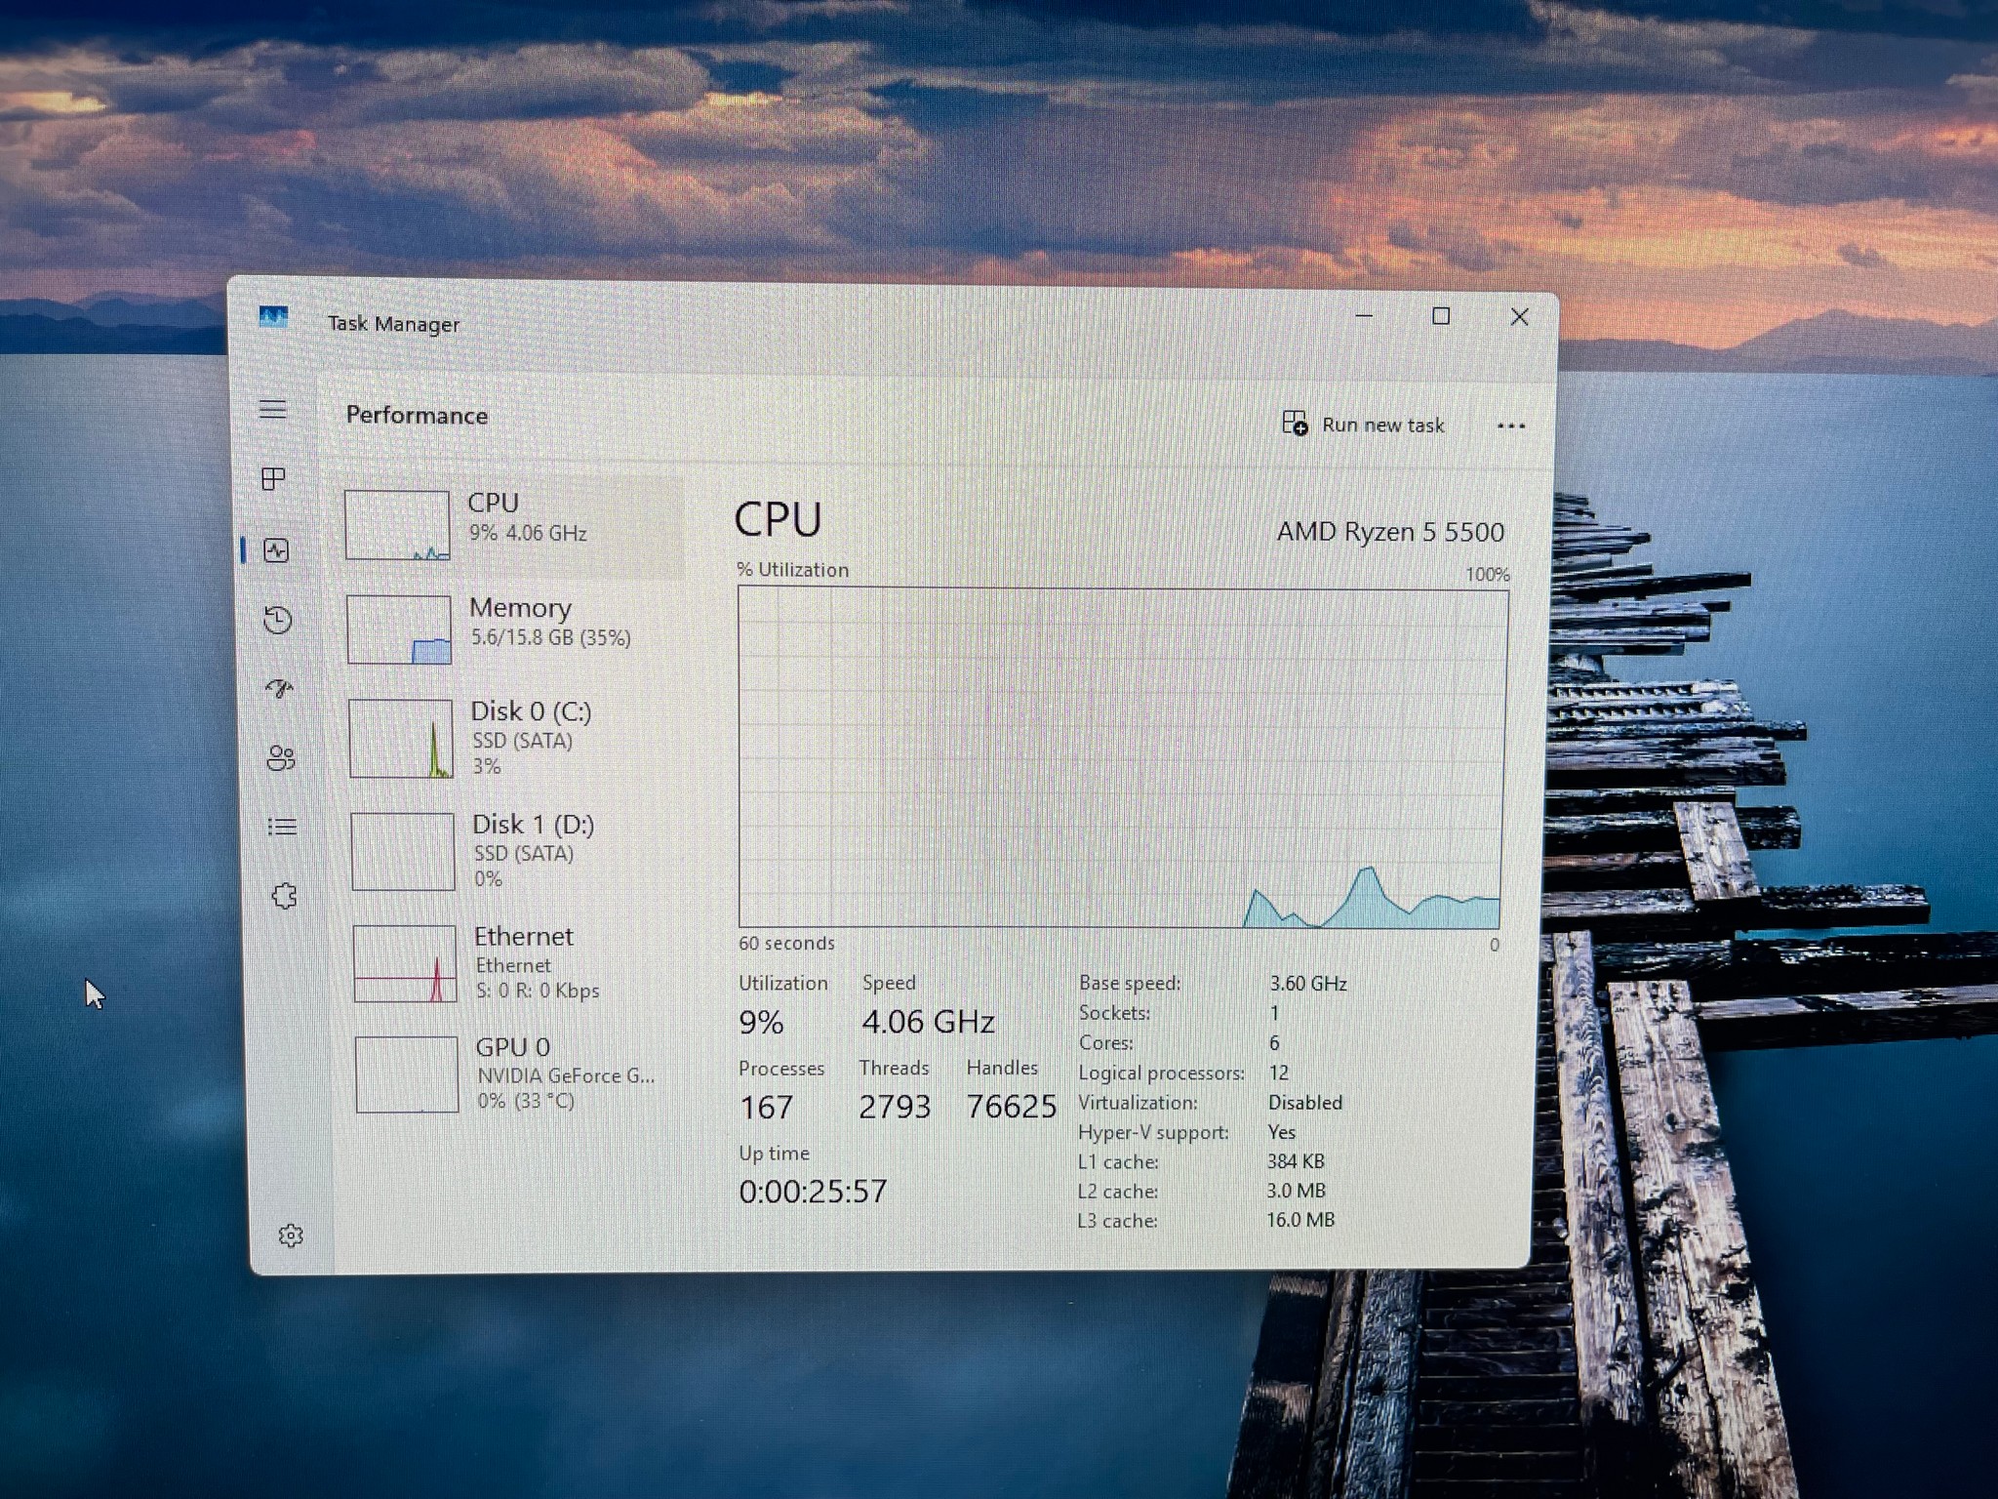Screen dimensions: 1998x1499
Task: Click the % Utilization graph label
Action: (x=792, y=570)
